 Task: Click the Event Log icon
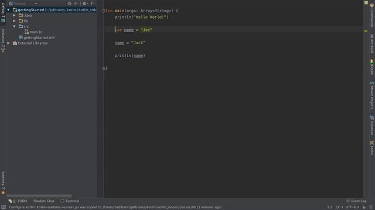click(x=348, y=201)
